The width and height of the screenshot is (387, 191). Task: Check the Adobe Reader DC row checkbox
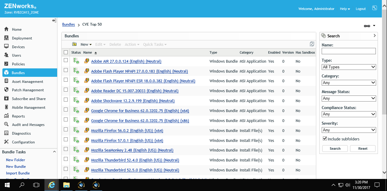[x=66, y=90]
